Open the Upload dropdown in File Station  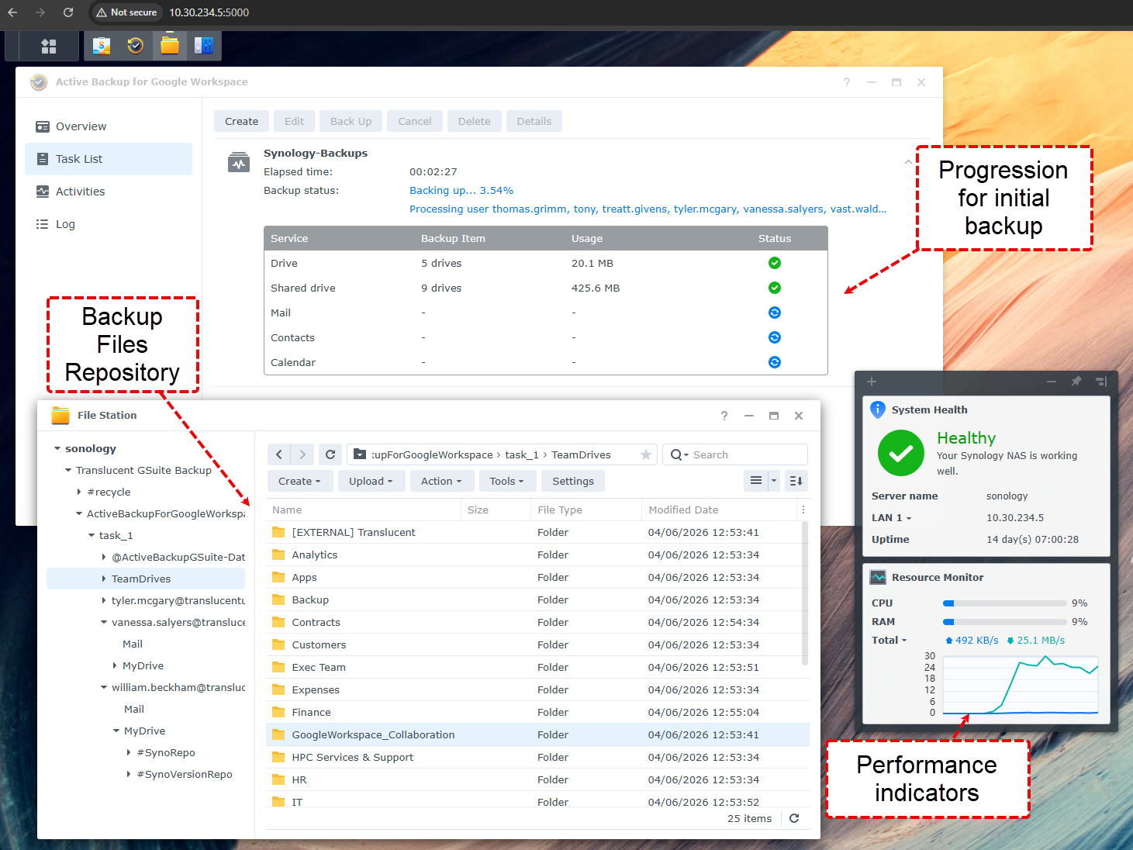(x=371, y=481)
